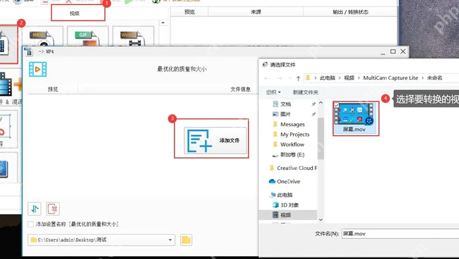Click MultiCam Capture Lite in breadcrumb
This screenshot has height=259, width=459.
point(391,78)
